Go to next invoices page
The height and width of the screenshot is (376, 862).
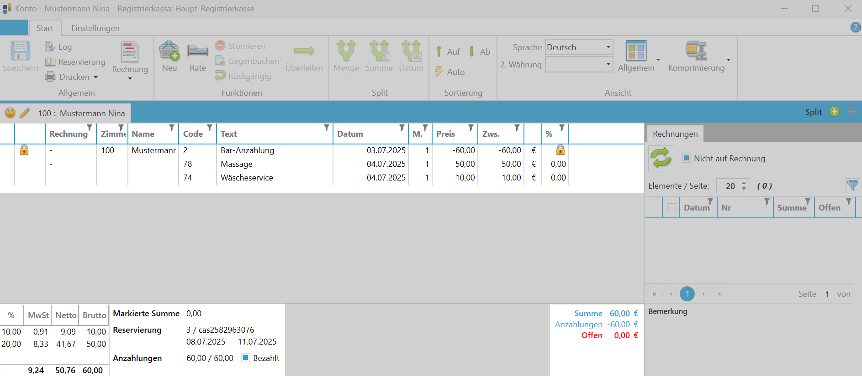tap(703, 294)
